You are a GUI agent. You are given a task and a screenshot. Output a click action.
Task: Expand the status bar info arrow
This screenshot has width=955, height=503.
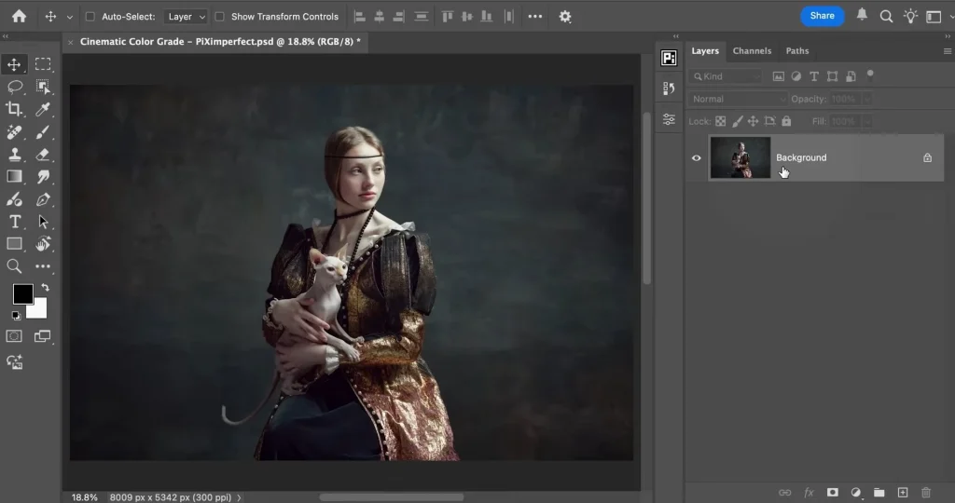click(x=240, y=497)
